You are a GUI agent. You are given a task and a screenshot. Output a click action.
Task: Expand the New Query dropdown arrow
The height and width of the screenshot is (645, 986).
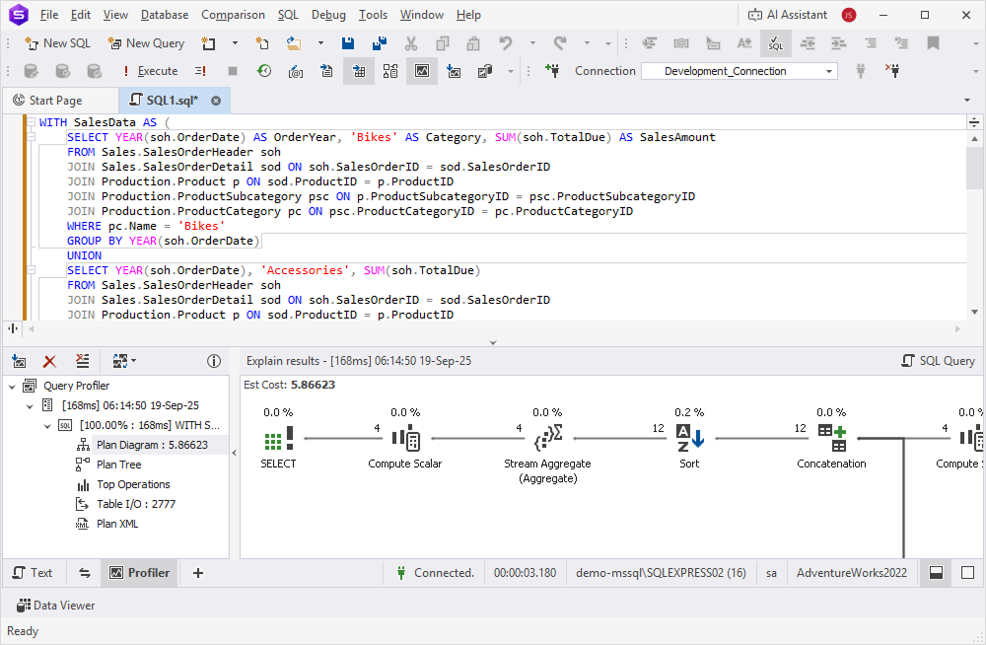point(234,43)
